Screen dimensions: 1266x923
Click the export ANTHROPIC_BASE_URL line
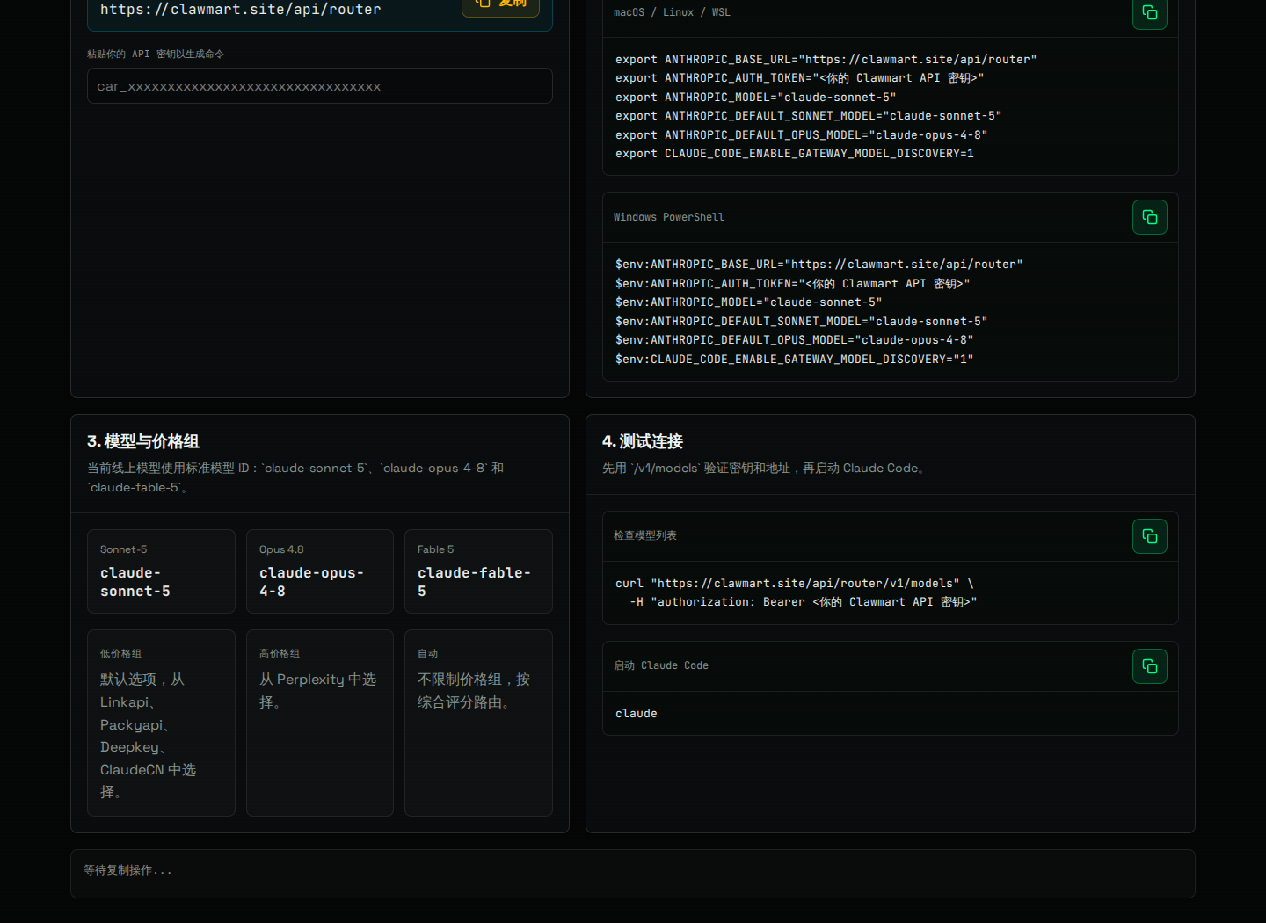coord(826,60)
